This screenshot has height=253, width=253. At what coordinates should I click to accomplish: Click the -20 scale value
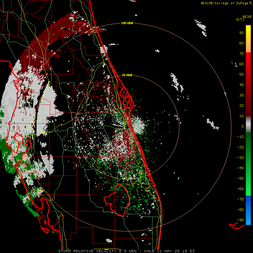240,147
